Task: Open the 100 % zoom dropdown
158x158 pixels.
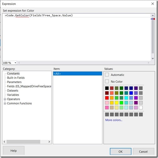Action: (15, 63)
